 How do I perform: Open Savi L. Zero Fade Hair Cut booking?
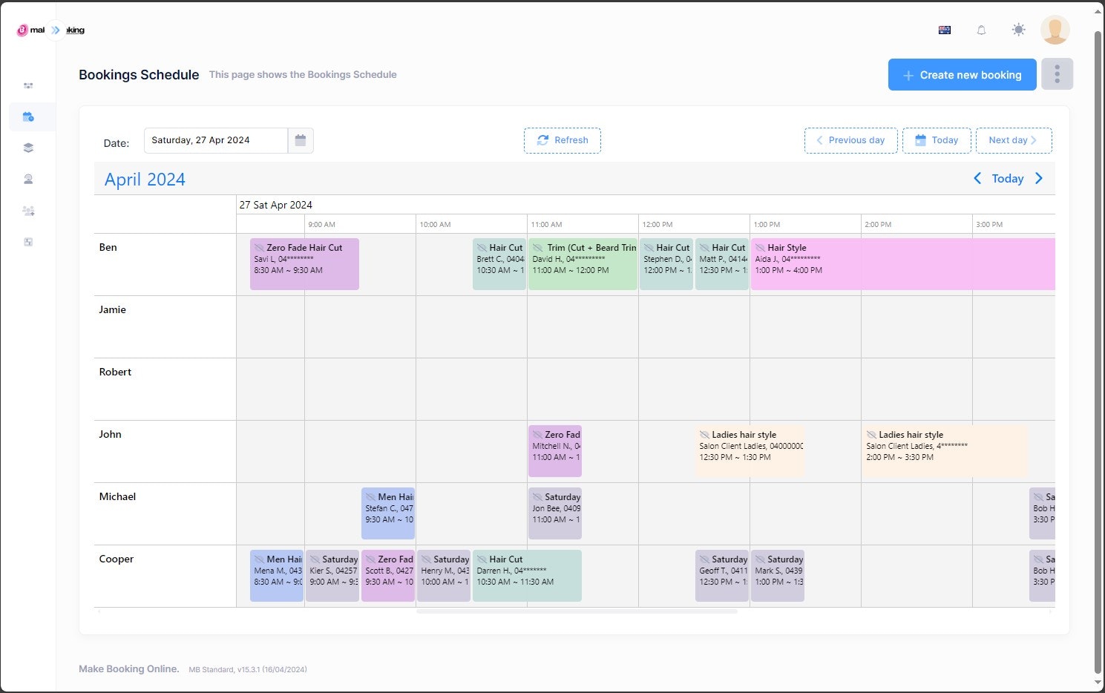304,264
